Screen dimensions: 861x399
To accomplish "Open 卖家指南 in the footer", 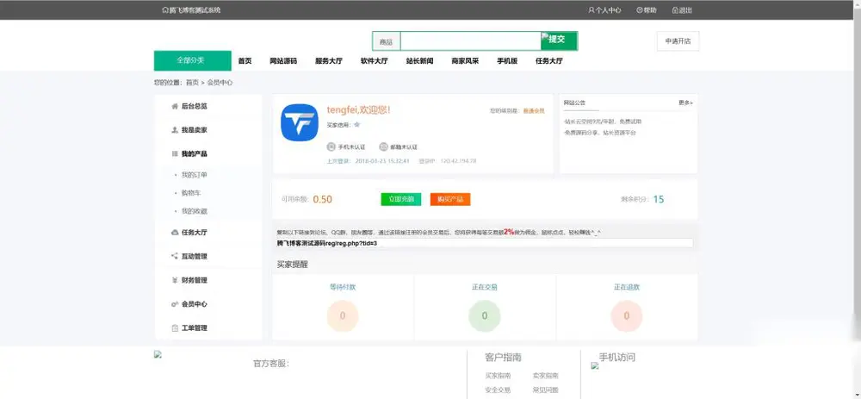I will pos(545,376).
